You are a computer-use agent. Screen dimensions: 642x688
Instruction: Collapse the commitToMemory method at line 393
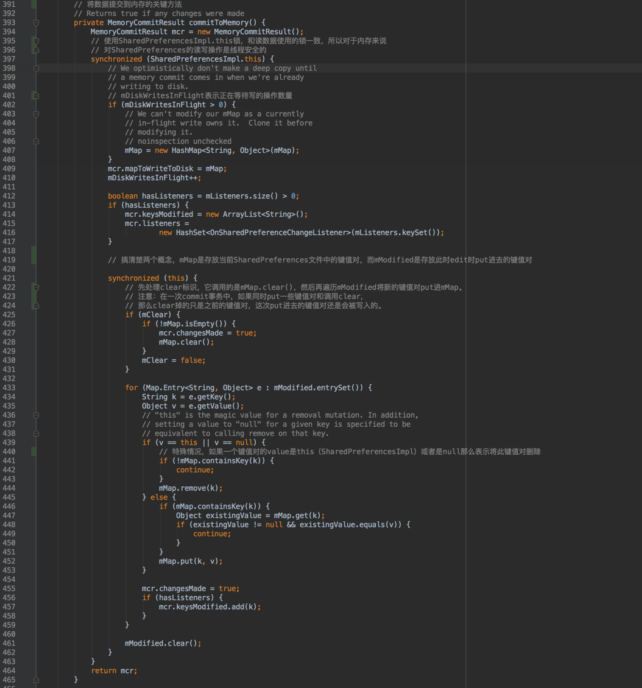point(36,23)
